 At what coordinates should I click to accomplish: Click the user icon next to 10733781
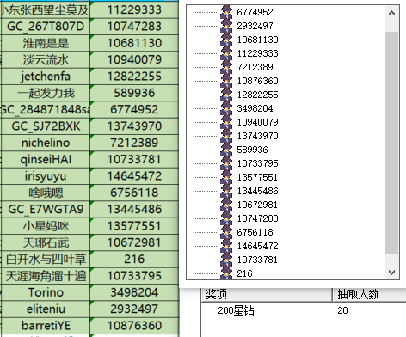tap(226, 260)
